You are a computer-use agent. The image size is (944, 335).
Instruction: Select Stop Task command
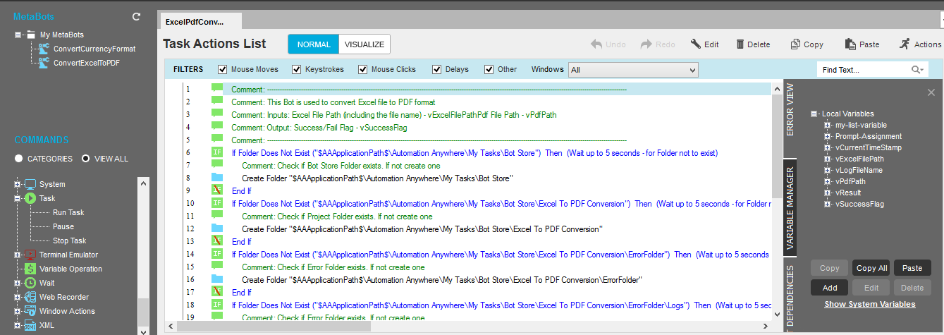tap(69, 240)
